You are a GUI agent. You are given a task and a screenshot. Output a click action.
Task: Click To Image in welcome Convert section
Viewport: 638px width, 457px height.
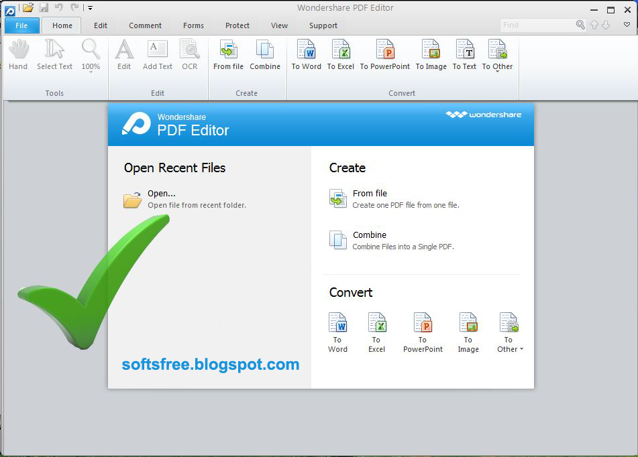pyautogui.click(x=468, y=332)
